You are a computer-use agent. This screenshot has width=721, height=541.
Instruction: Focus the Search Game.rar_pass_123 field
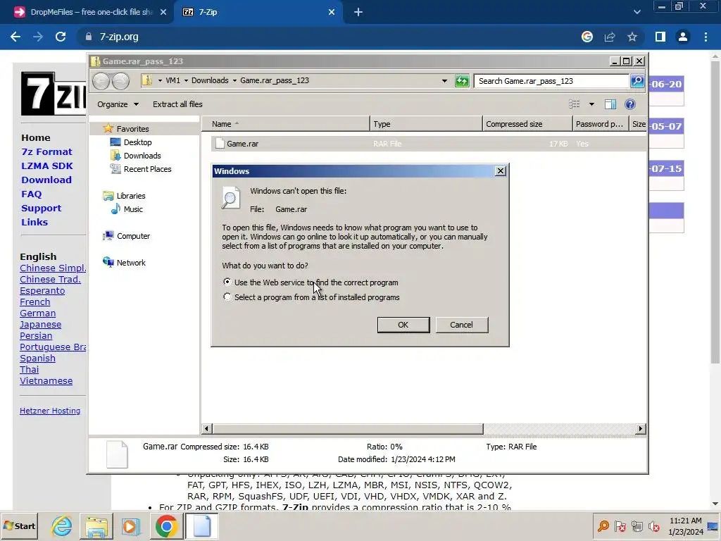tap(551, 81)
